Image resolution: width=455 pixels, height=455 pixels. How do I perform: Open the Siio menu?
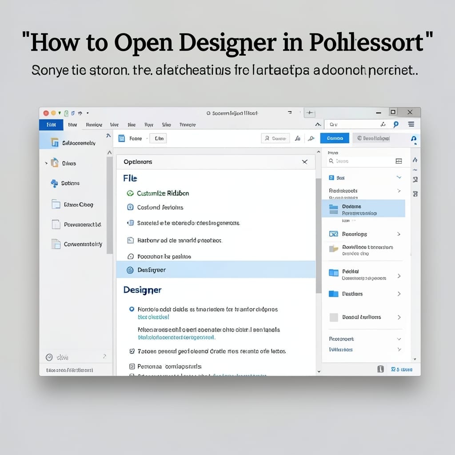(166, 125)
